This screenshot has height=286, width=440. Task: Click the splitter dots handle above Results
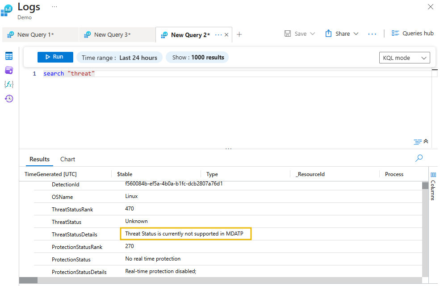point(228,149)
